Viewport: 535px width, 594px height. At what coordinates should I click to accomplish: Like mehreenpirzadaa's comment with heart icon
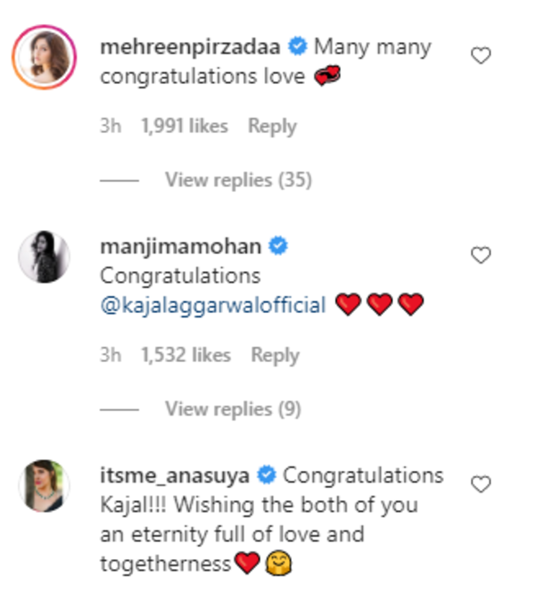click(481, 55)
